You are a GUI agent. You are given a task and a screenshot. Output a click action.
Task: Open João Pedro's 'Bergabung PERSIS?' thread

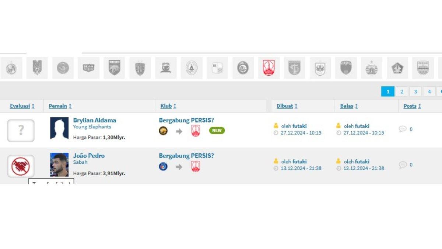(186, 156)
